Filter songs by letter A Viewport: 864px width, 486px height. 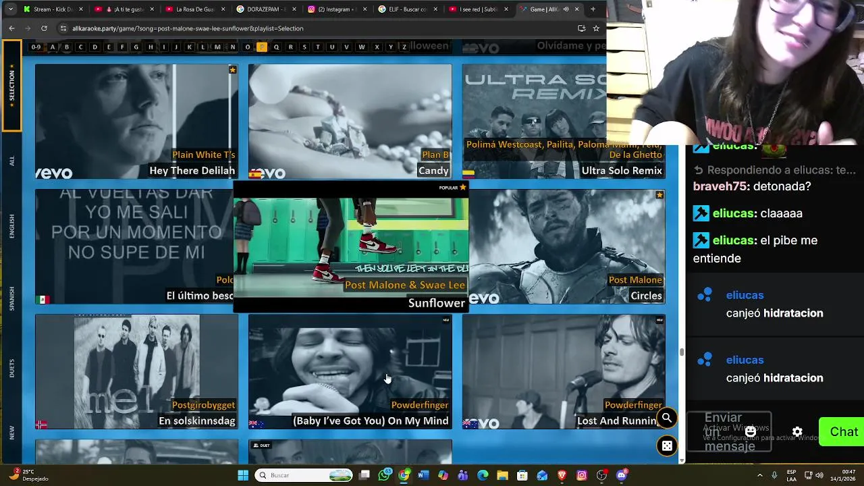[x=53, y=47]
